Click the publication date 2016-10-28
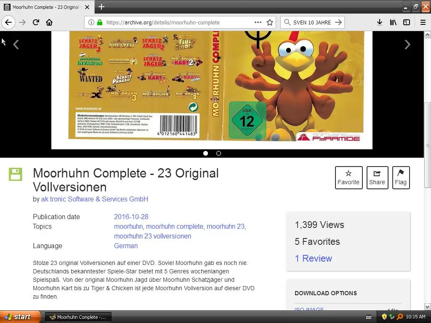Image resolution: width=431 pixels, height=323 pixels. 131,217
